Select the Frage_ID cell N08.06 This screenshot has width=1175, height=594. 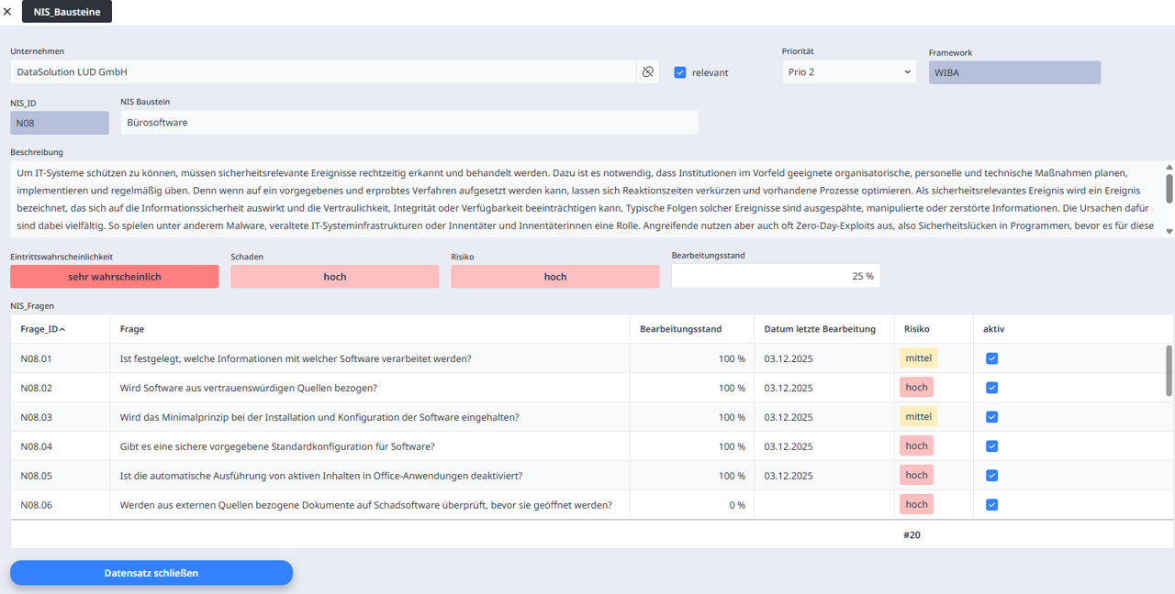60,505
